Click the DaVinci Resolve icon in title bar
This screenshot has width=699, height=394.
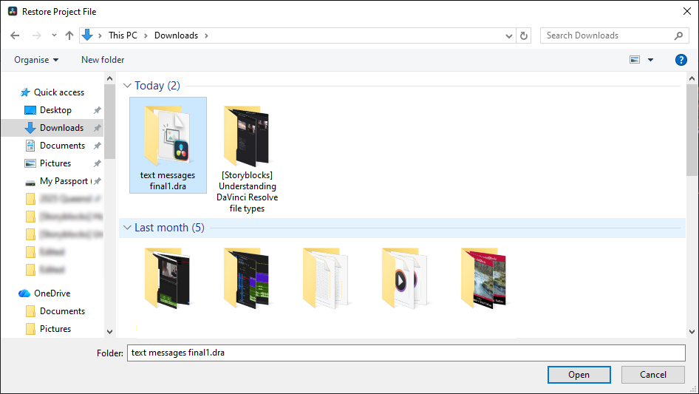pos(12,12)
